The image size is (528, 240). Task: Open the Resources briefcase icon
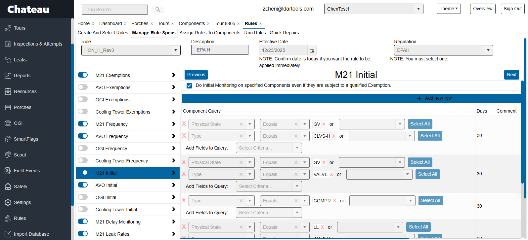8,91
